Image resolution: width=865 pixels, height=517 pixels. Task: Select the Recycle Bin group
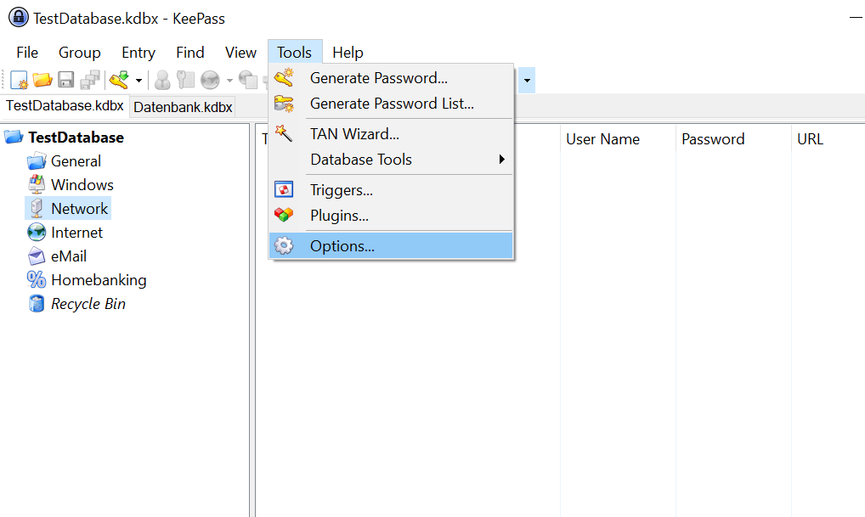point(88,304)
